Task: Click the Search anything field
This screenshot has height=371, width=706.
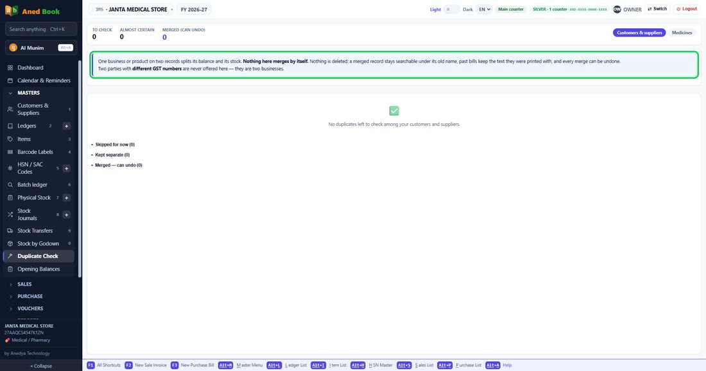Action: pos(41,30)
